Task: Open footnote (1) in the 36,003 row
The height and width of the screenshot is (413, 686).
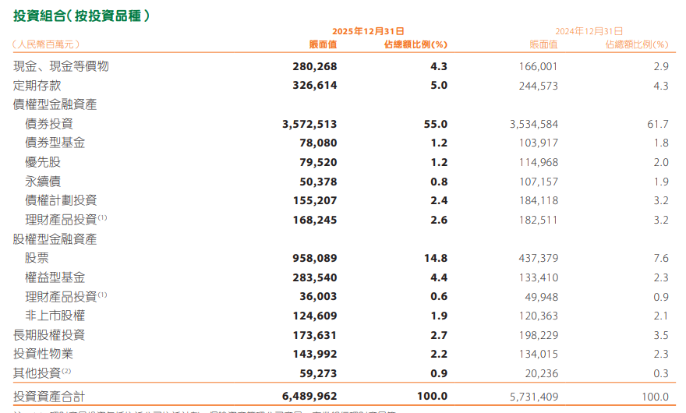Action: [102, 294]
